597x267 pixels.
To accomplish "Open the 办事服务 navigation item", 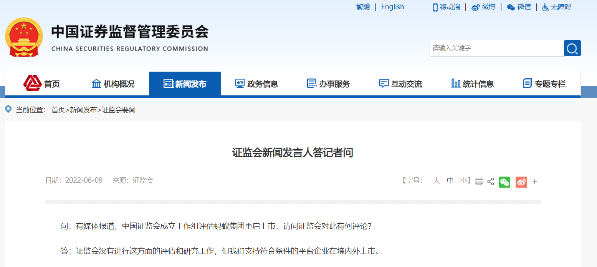I will (x=329, y=84).
